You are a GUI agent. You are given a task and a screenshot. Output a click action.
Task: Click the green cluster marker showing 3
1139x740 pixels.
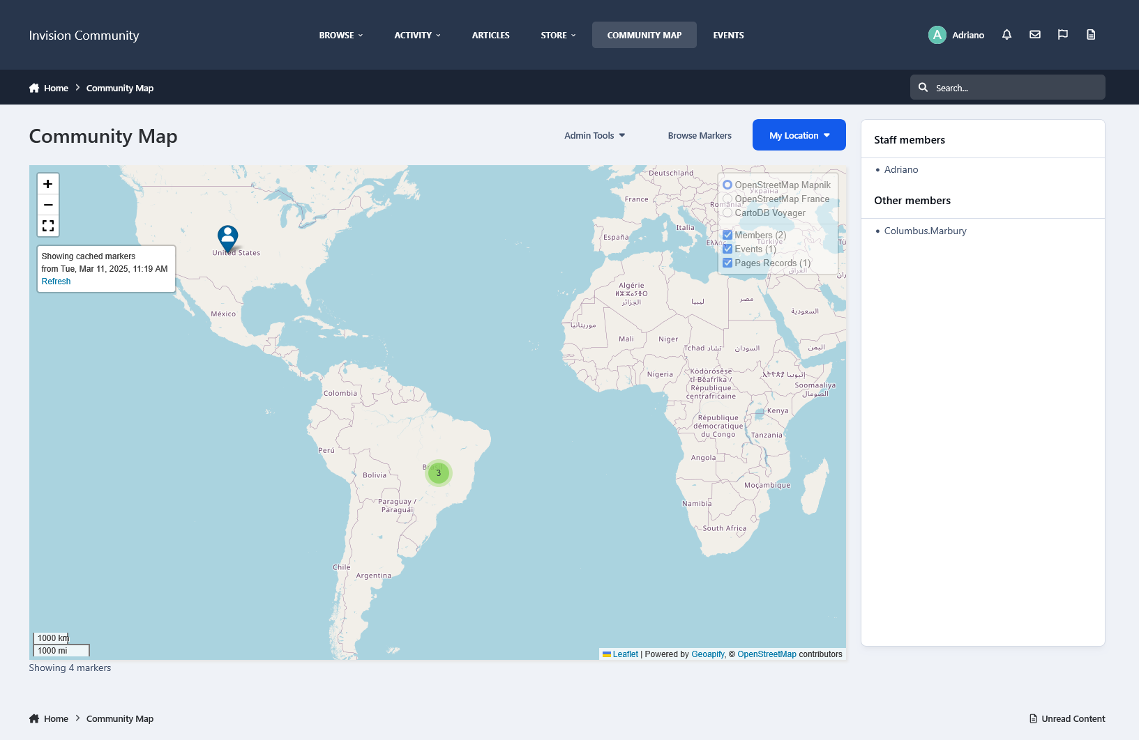pos(439,473)
